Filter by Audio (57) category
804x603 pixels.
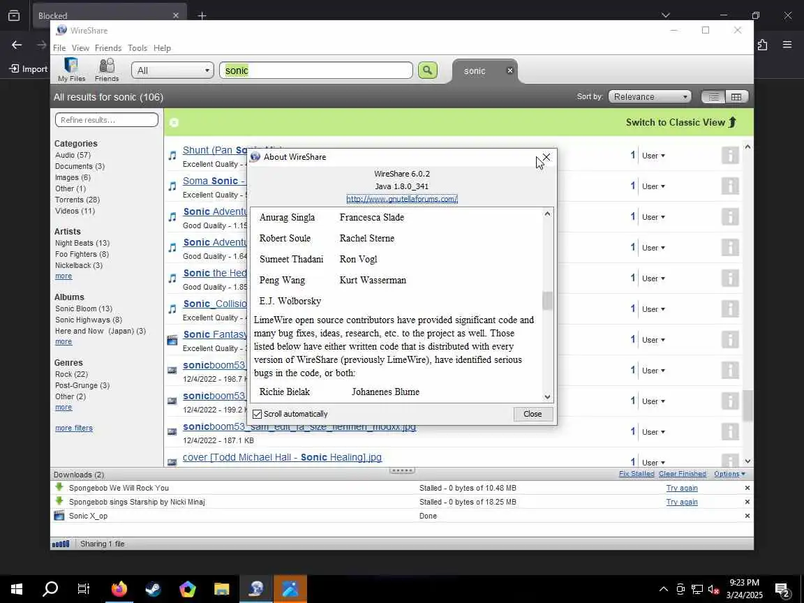coord(73,156)
